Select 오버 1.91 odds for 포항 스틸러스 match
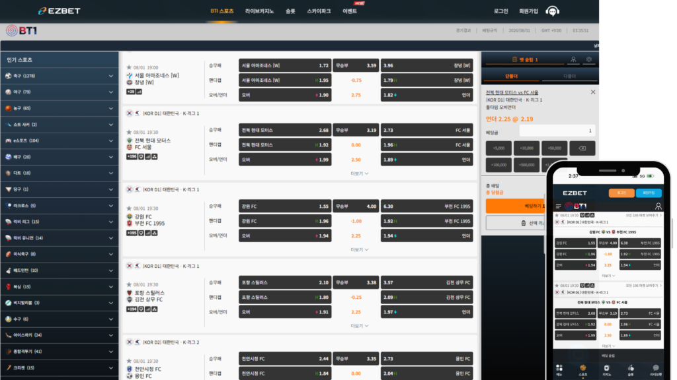Screen dimensions: 677x380 [x=285, y=312]
